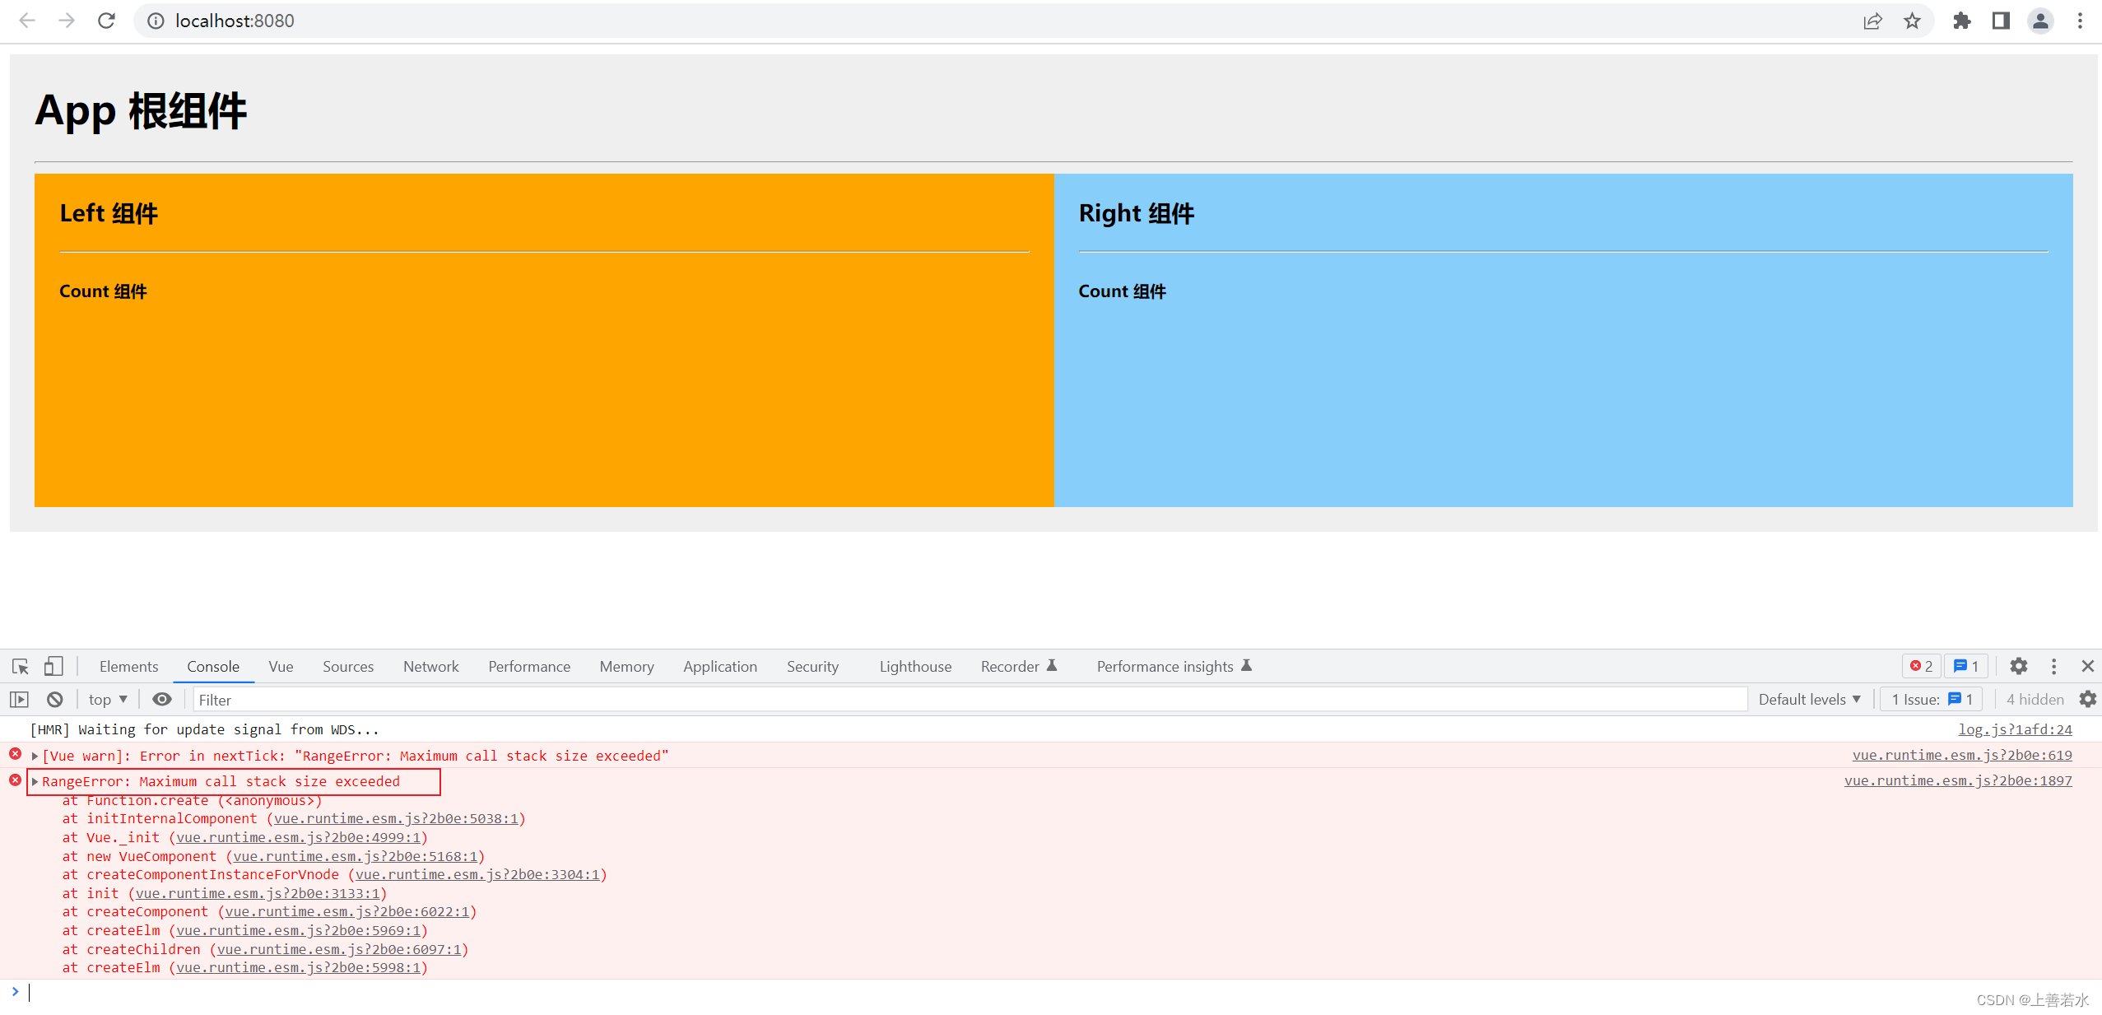
Task: Open the Performance insights tab
Action: [1174, 666]
